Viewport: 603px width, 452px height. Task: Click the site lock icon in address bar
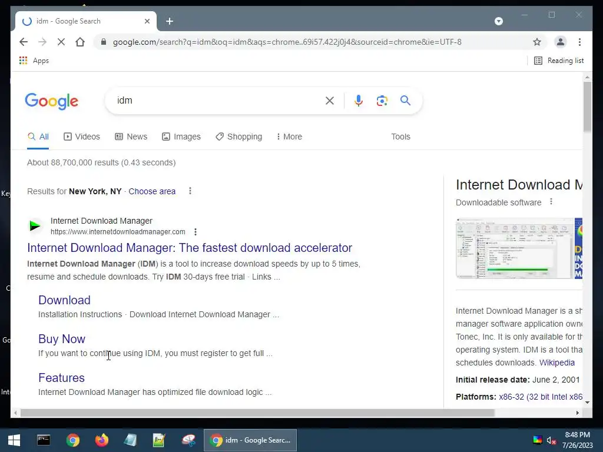click(x=103, y=42)
